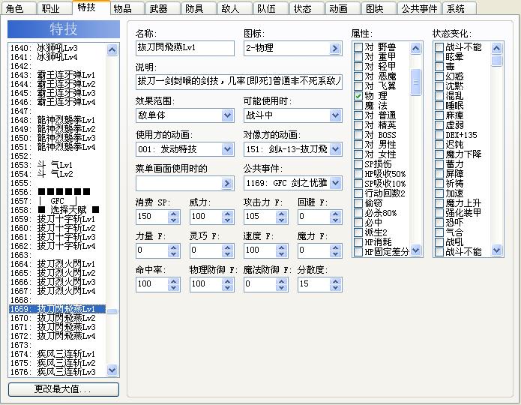This screenshot has height=405, width=521.
Task: Open the 对像方的动画 dropdown
Action: click(x=335, y=149)
